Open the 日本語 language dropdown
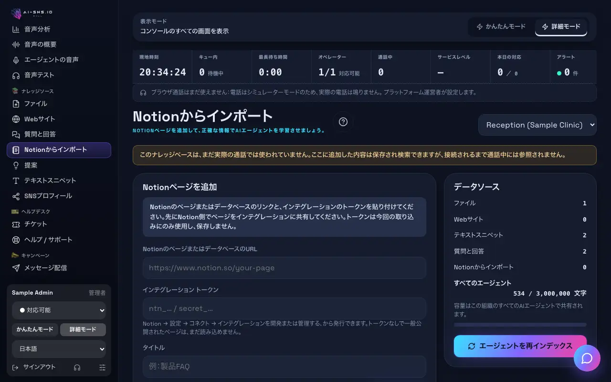 59,349
